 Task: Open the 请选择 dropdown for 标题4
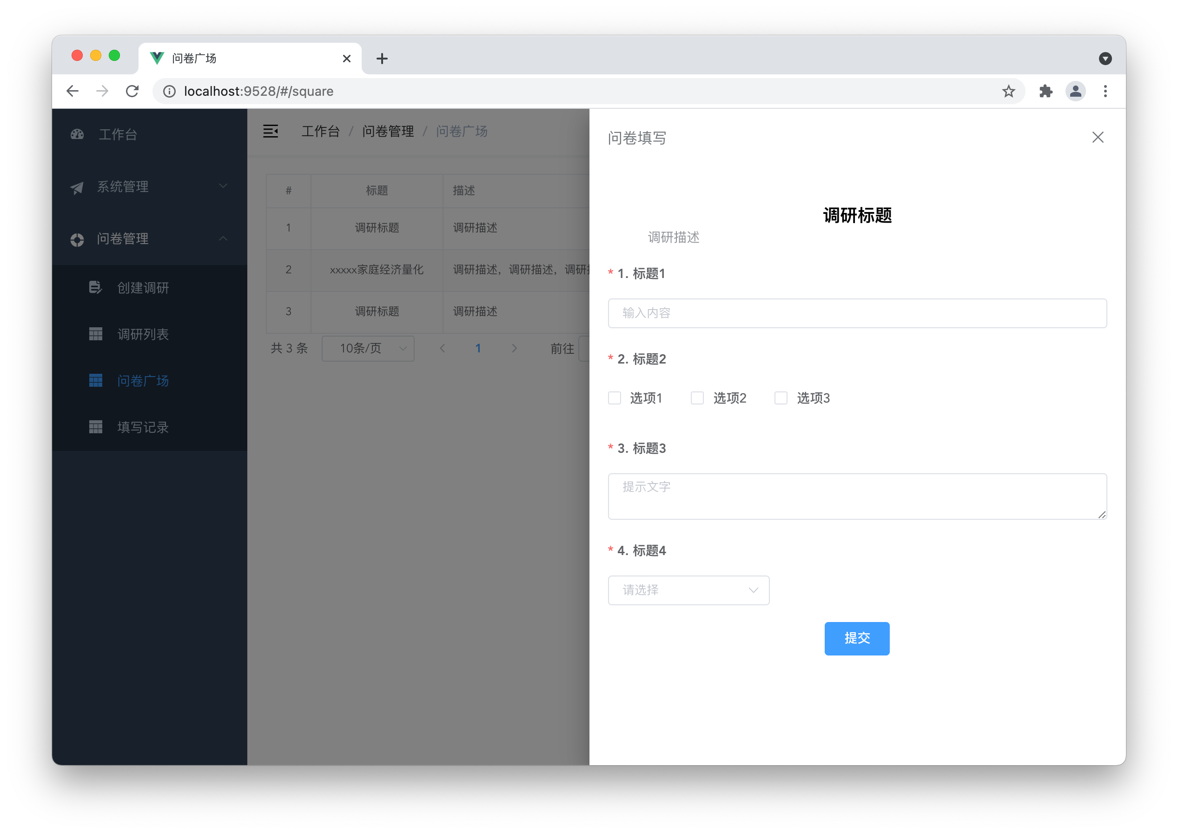688,590
